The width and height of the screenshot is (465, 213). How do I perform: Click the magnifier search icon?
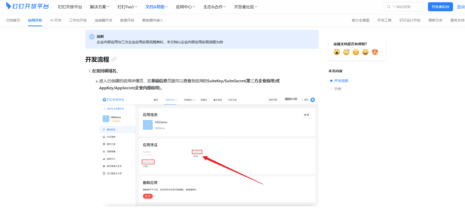click(389, 7)
